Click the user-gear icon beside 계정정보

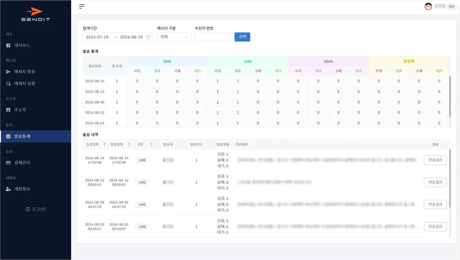click(x=8, y=189)
